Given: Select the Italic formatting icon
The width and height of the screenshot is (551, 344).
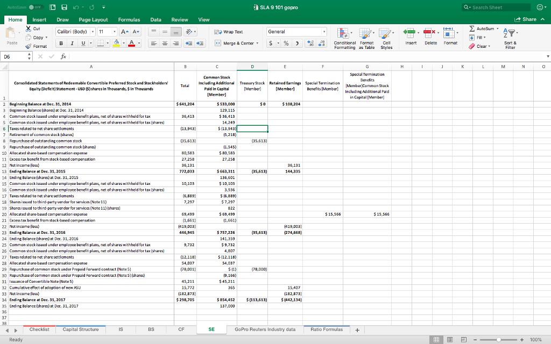Looking at the screenshot, I should [x=72, y=43].
